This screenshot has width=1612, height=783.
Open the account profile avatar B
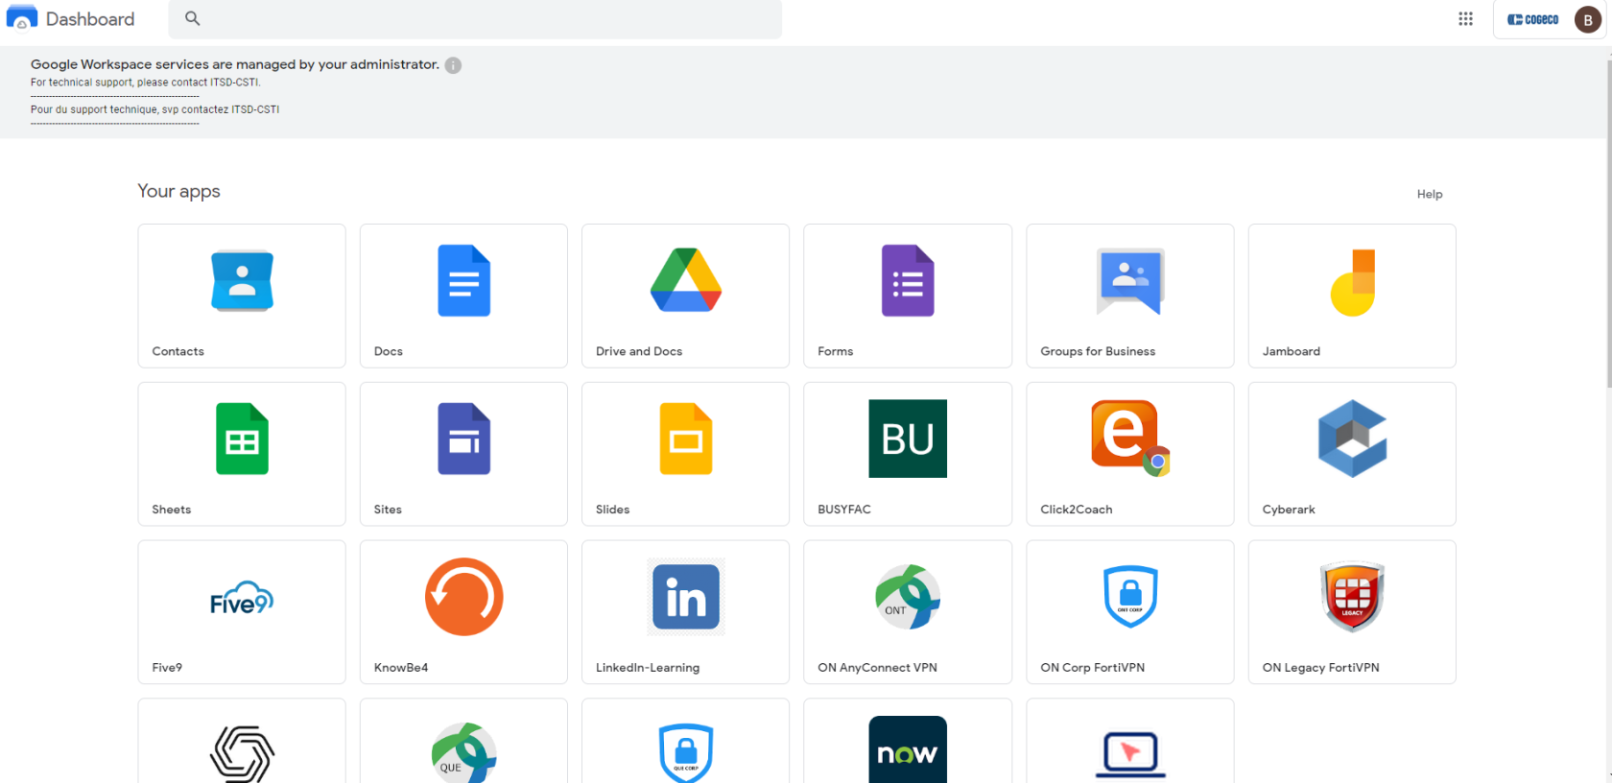[1588, 20]
